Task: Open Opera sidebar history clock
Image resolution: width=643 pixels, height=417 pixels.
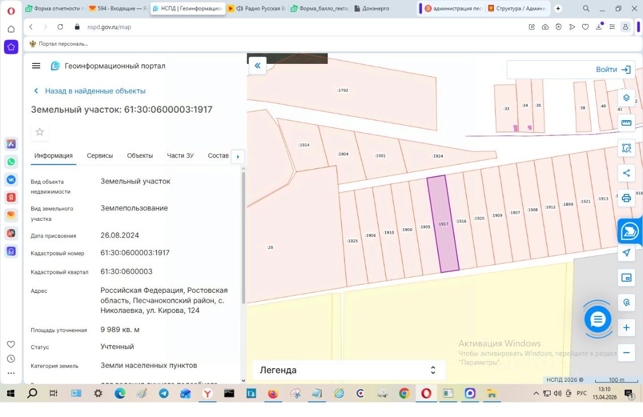Action: coord(11,359)
